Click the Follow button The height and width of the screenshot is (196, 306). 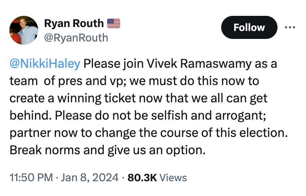249,27
